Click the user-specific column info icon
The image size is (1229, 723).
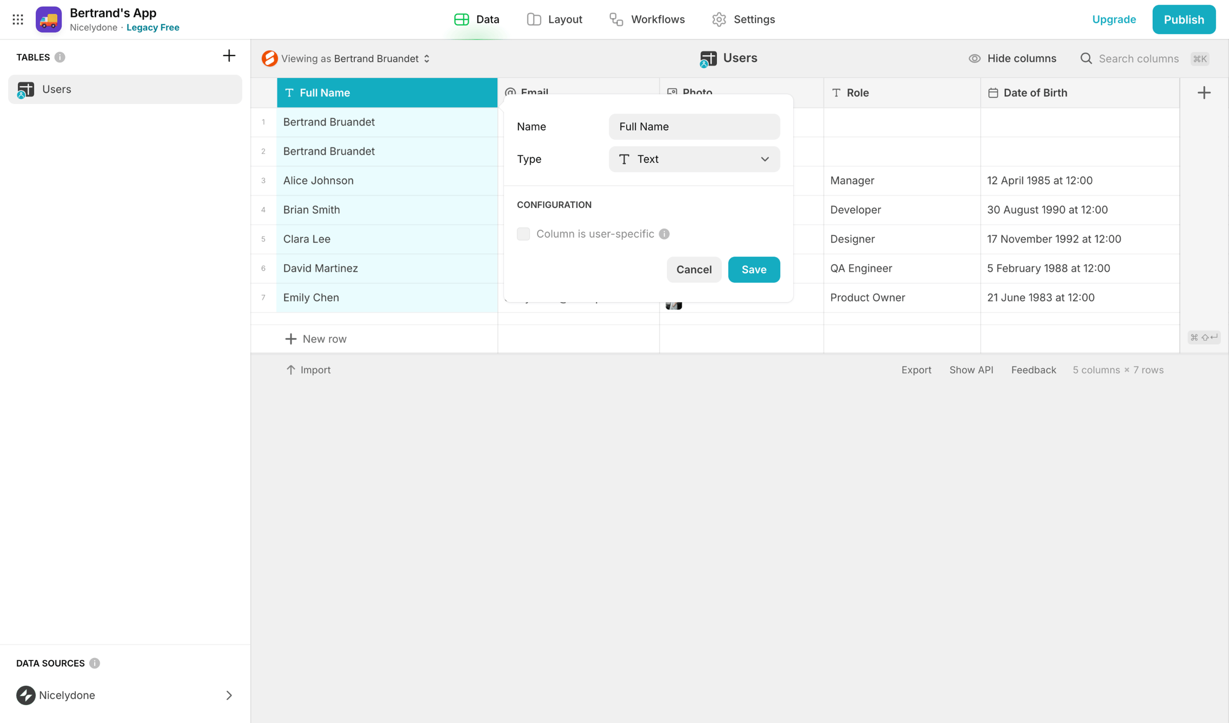664,234
